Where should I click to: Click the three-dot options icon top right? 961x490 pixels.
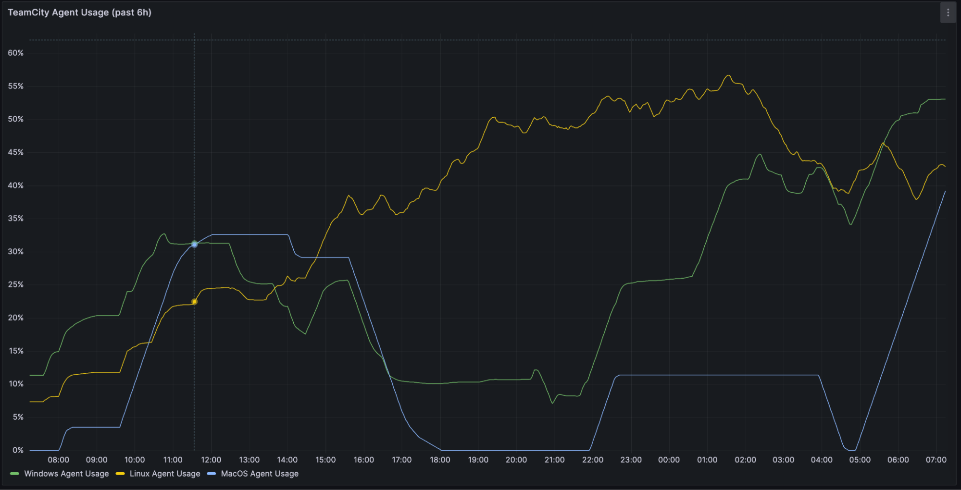948,12
